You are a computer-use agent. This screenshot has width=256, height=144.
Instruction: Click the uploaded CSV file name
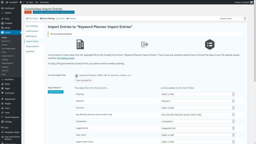click(x=105, y=75)
